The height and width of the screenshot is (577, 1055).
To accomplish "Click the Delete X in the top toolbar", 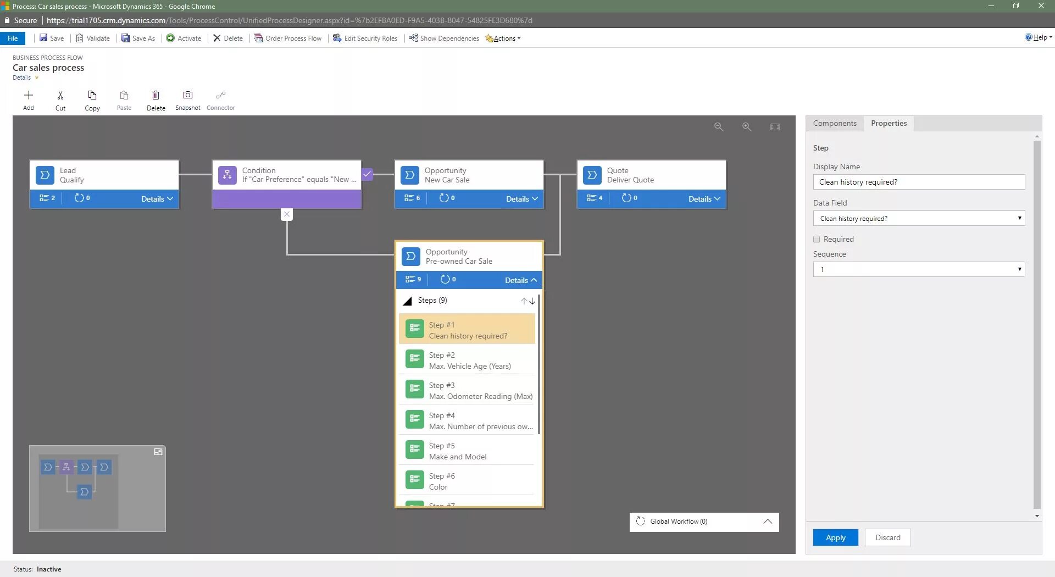I will tap(217, 38).
